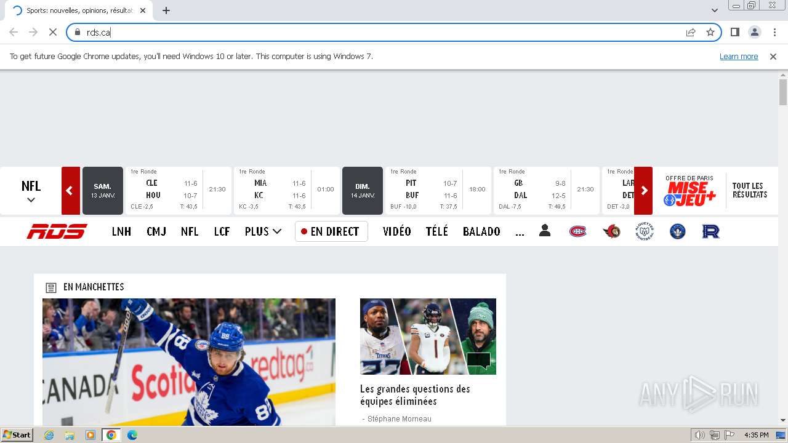Stop page loading in Chrome toolbar
This screenshot has height=443, width=788.
(x=53, y=32)
